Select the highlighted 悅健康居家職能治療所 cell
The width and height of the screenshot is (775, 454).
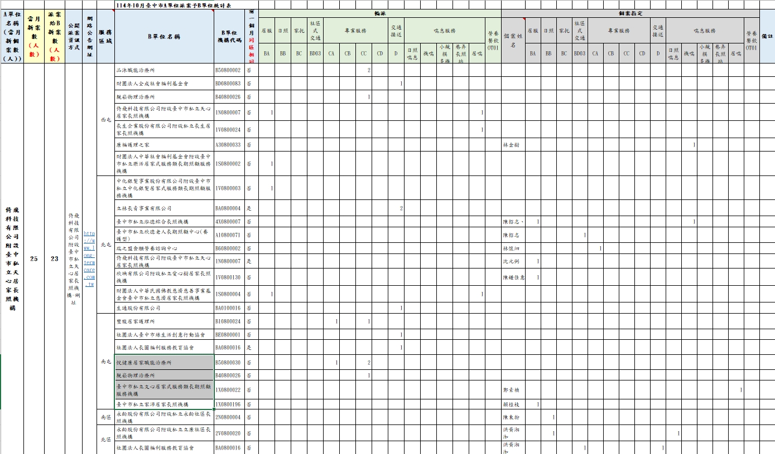tap(164, 363)
